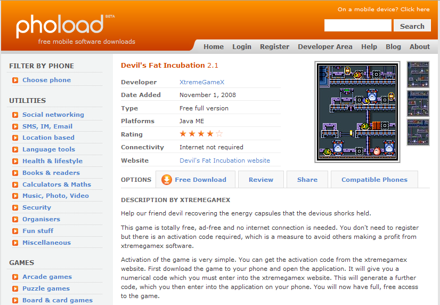Open the About page
Screen dimensions: 440x305
click(420, 46)
